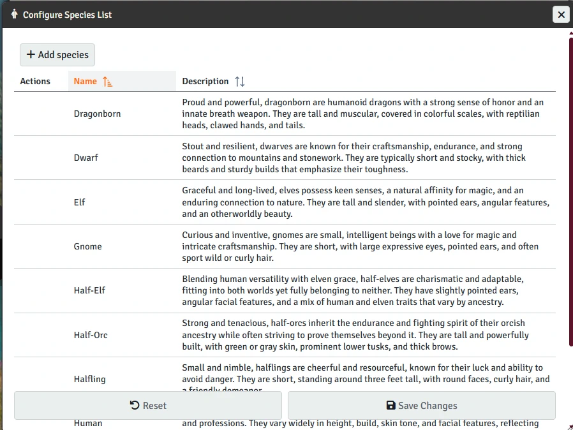Click the Name column header

click(86, 81)
